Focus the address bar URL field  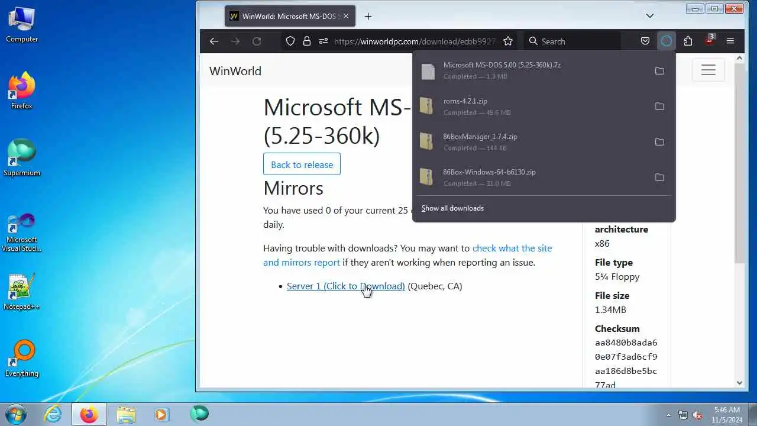(x=414, y=41)
